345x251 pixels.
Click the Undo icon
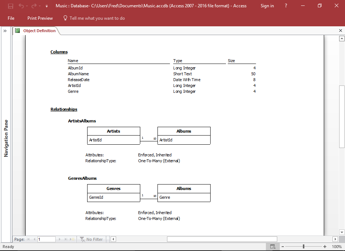[x=21, y=5]
